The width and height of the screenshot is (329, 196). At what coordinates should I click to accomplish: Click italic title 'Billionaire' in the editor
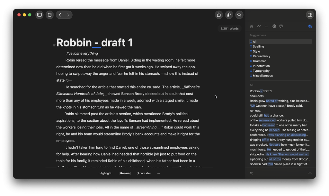(191, 87)
